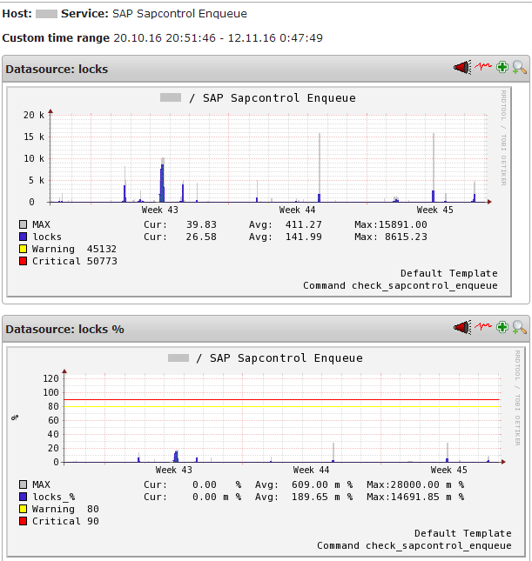Click 'Avg: 189.65 m %' value
532x561 pixels.
point(304,497)
